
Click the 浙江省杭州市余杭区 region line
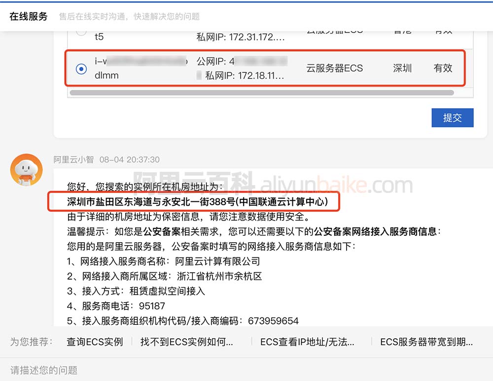point(165,276)
